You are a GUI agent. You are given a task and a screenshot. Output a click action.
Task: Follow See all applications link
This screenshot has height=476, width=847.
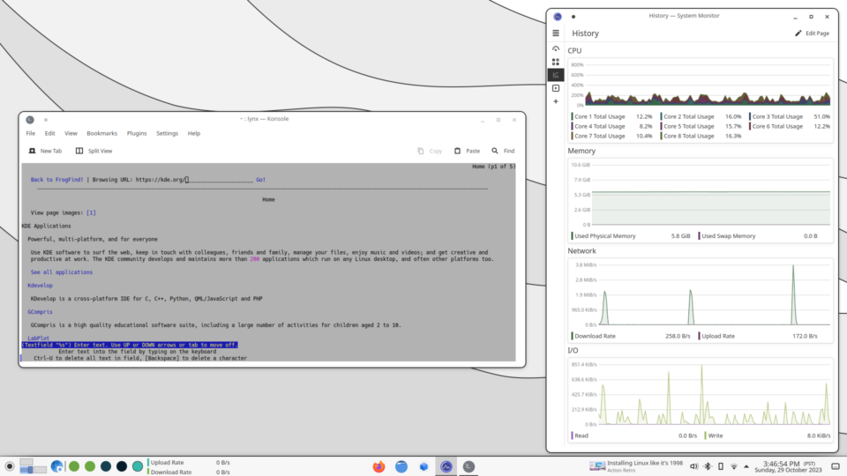click(62, 272)
